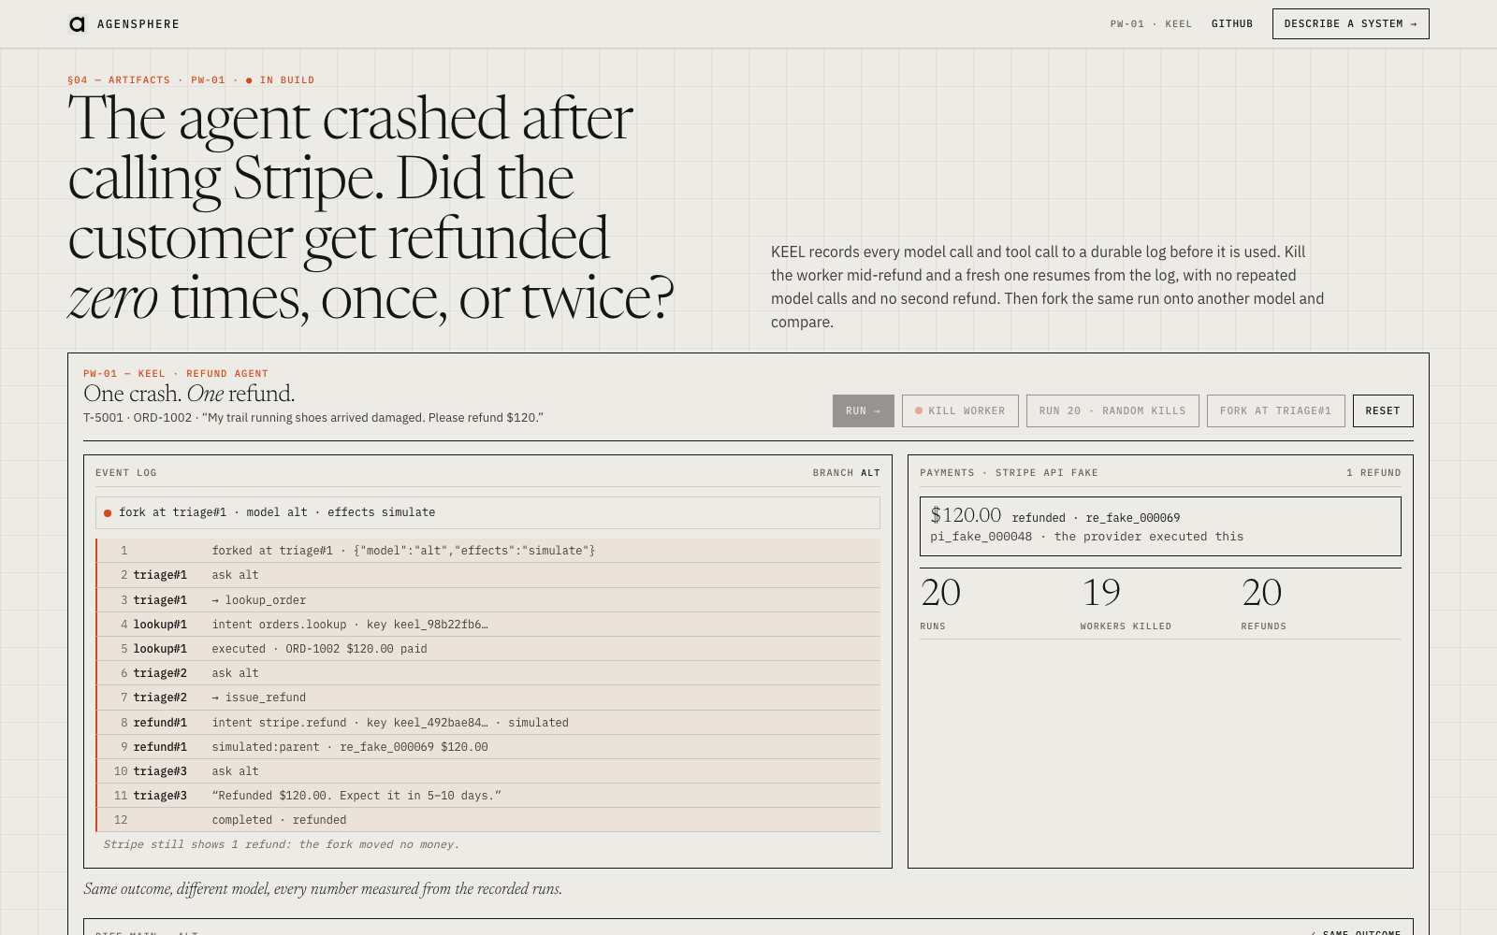Click 'PW-01 — KEEL · REFUND AGENT' label
1497x935 pixels.
176,374
